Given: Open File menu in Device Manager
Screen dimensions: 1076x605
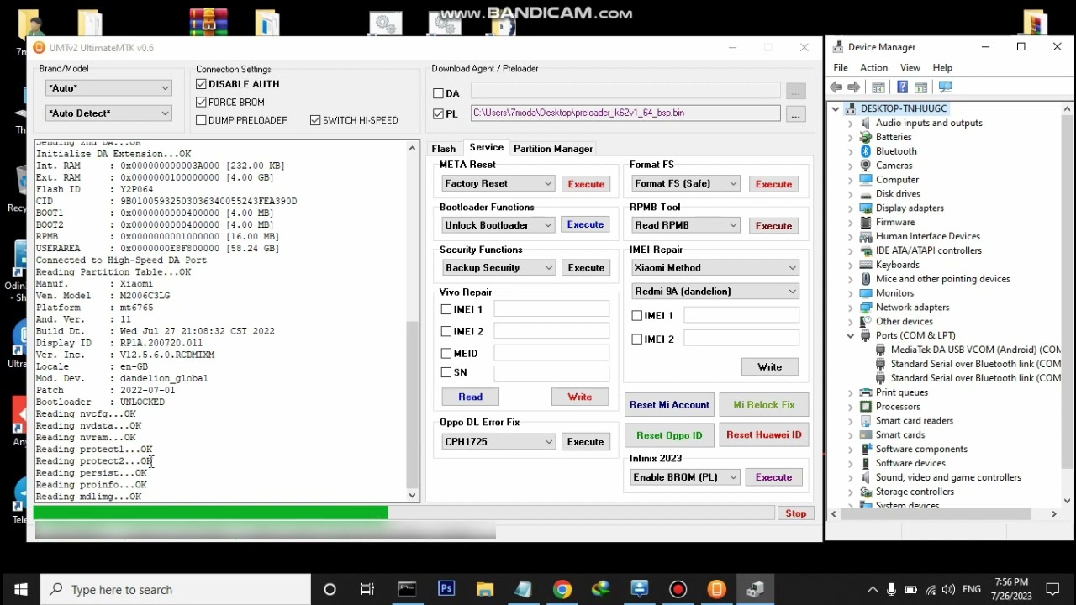Looking at the screenshot, I should tap(841, 68).
